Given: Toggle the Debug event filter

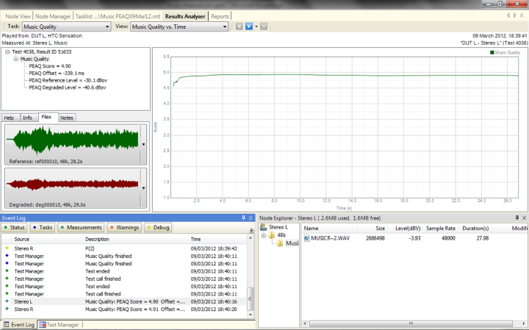Looking at the screenshot, I should (x=158, y=228).
